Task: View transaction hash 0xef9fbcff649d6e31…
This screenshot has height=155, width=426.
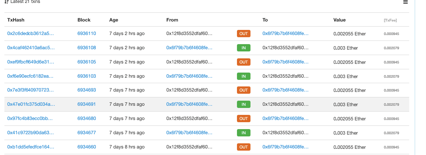Action: point(31,62)
